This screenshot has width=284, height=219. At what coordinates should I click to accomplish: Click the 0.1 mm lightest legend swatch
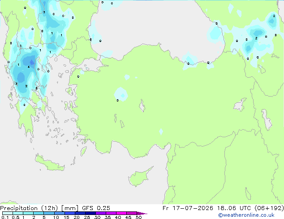8,213
